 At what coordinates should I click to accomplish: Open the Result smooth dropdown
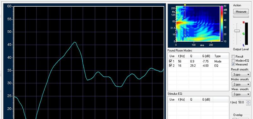pyautogui.click(x=241, y=74)
